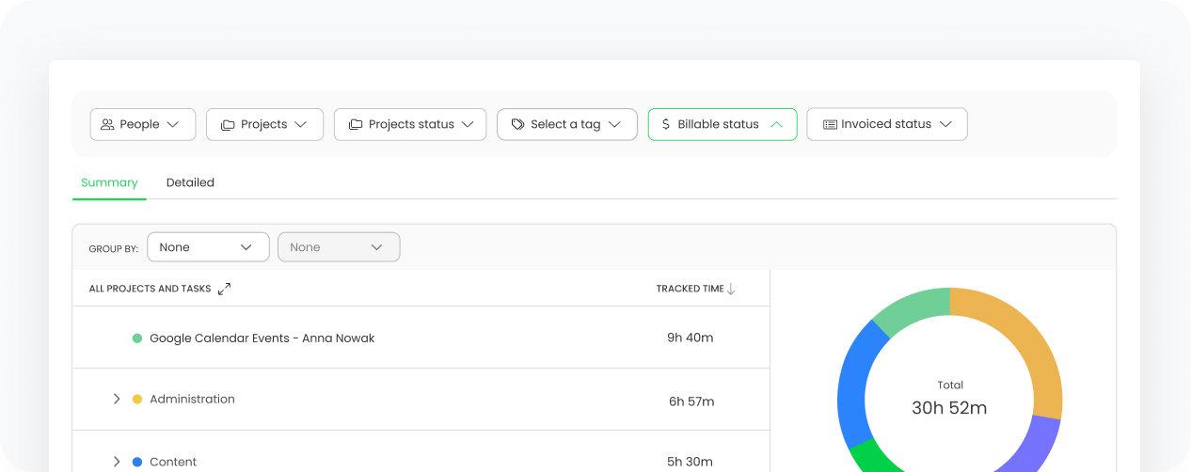Screen dimensions: 1191x472
Task: Click the people icon in the People filter
Action: tap(108, 124)
